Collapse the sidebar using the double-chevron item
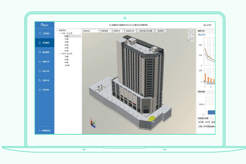Image resolution: width=246 pixels, height=164 pixels. pyautogui.click(x=45, y=131)
